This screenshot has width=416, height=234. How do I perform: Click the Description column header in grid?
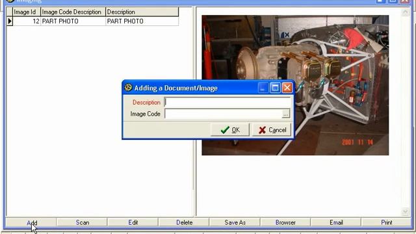tap(142, 12)
